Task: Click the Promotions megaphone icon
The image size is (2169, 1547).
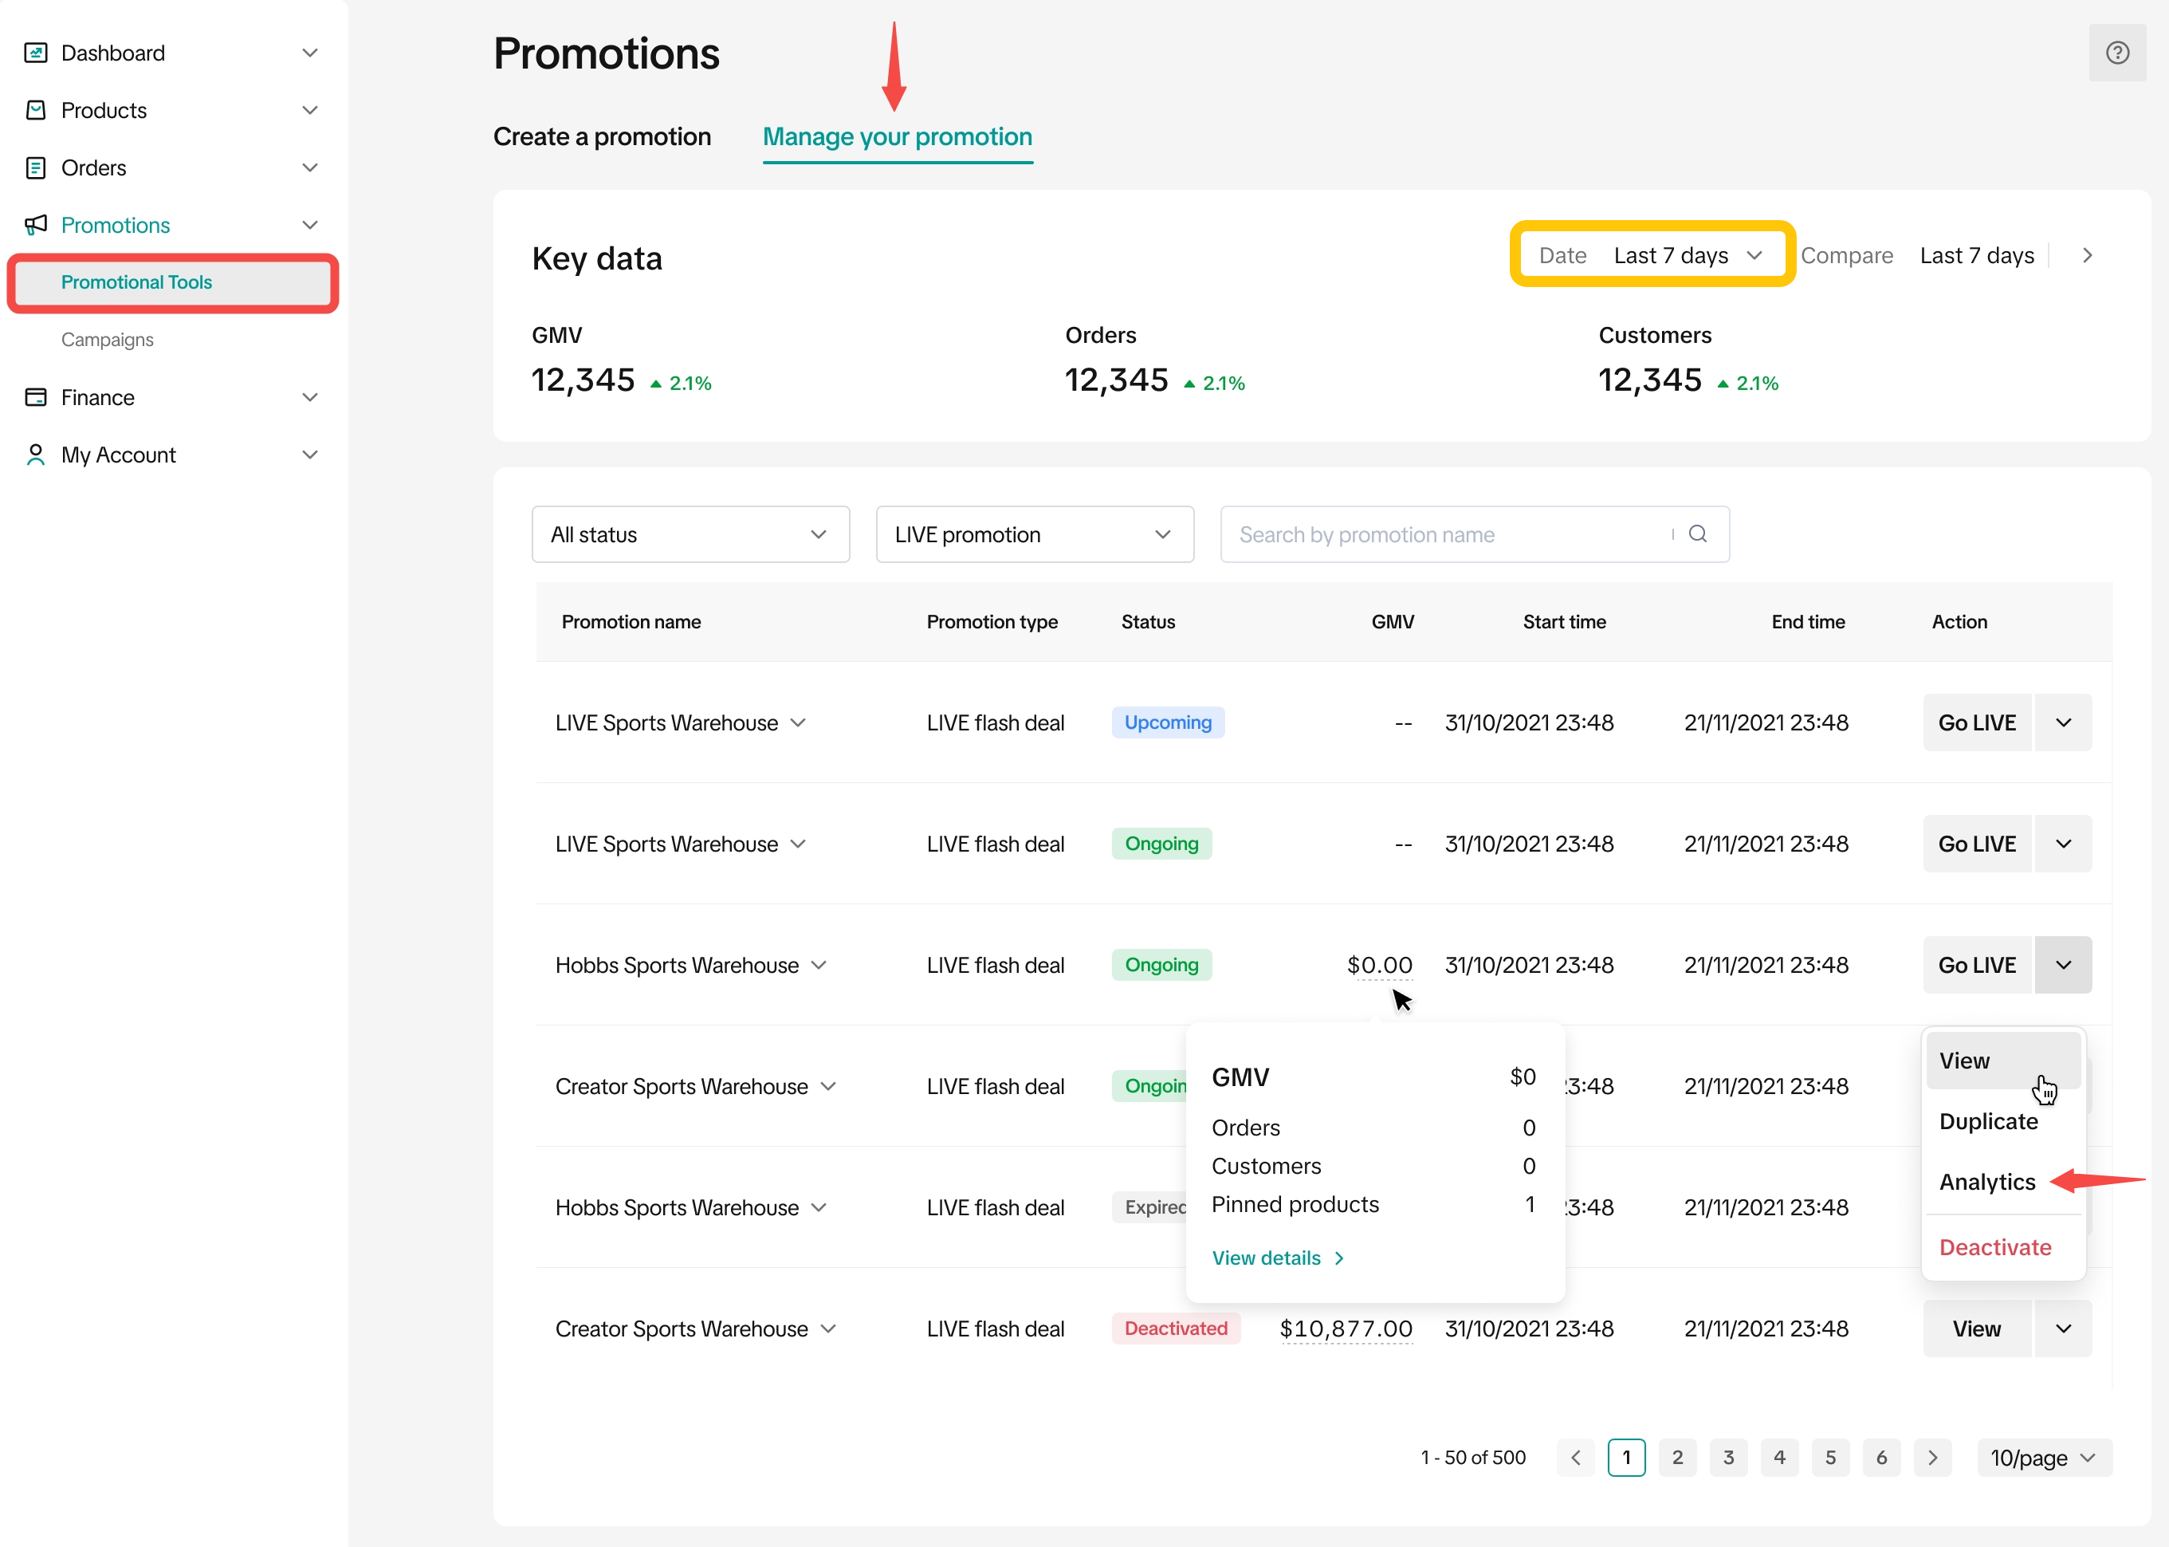Action: (x=35, y=225)
